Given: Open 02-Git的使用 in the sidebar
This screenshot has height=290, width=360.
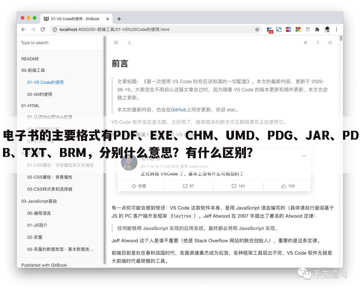Looking at the screenshot, I should coord(40,94).
